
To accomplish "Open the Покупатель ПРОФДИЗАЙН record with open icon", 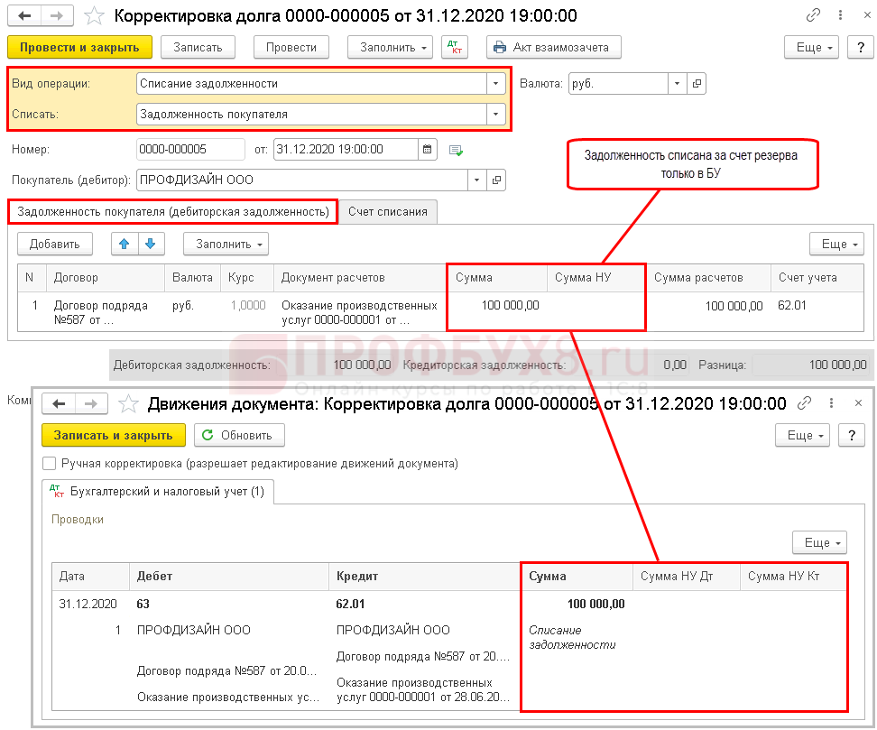I will tap(496, 180).
